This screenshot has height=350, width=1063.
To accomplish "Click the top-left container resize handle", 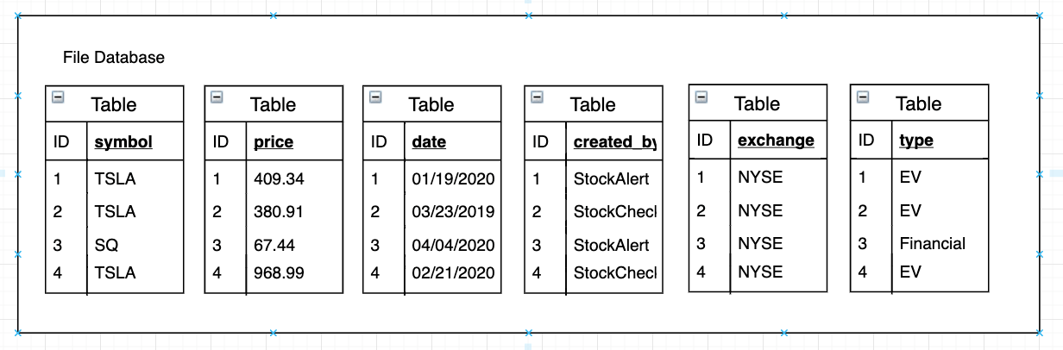I will click(x=18, y=16).
